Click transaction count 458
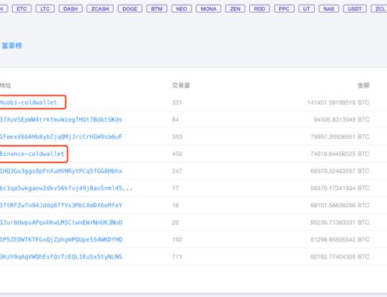 (177, 154)
